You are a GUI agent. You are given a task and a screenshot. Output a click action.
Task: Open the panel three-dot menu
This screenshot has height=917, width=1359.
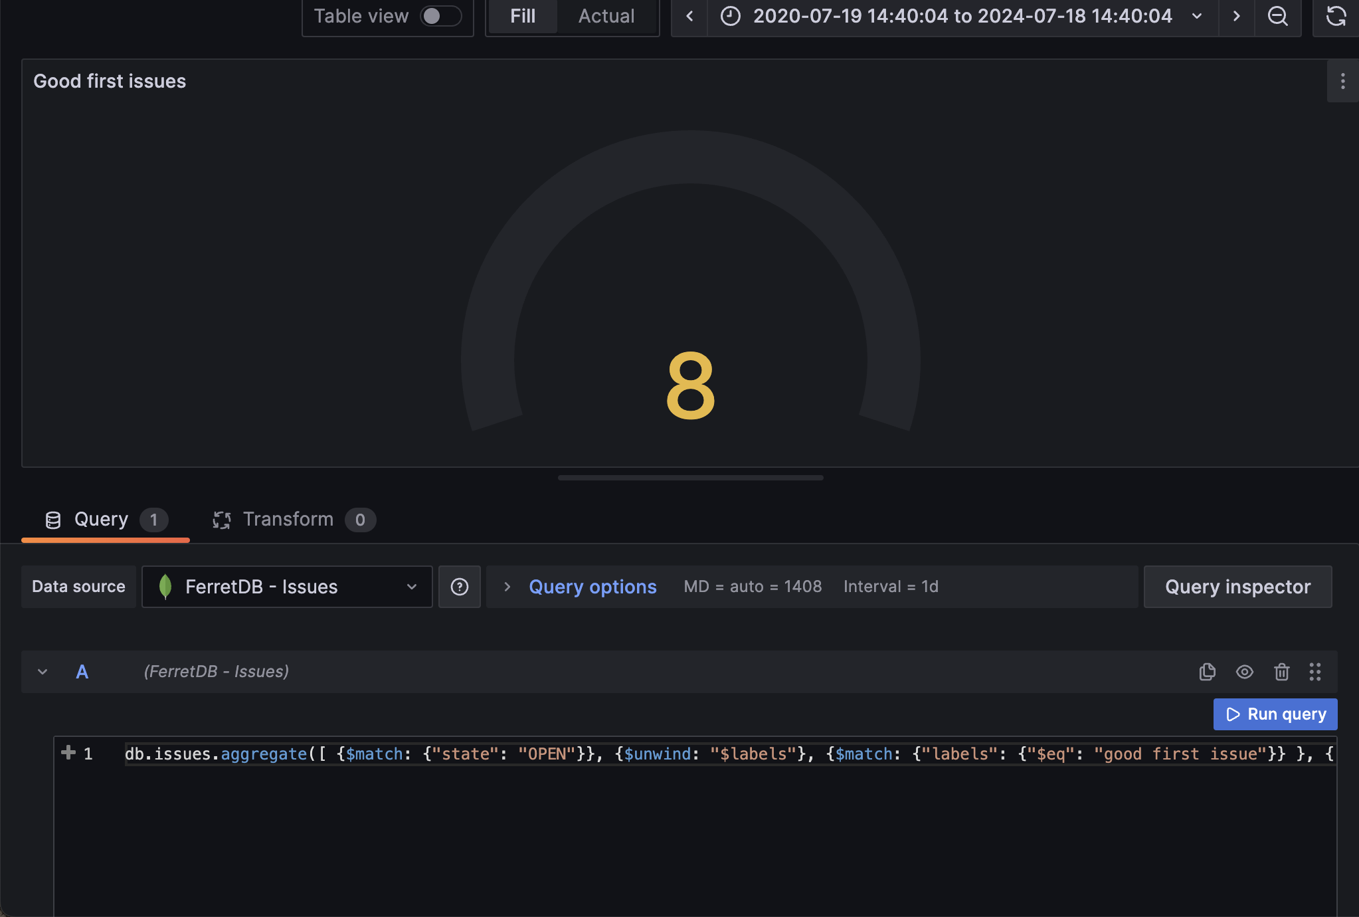coord(1342,81)
